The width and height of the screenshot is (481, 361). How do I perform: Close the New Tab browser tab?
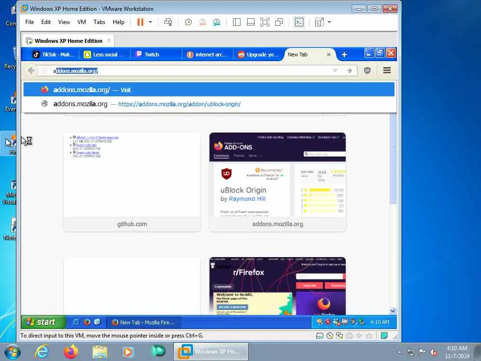click(x=328, y=55)
